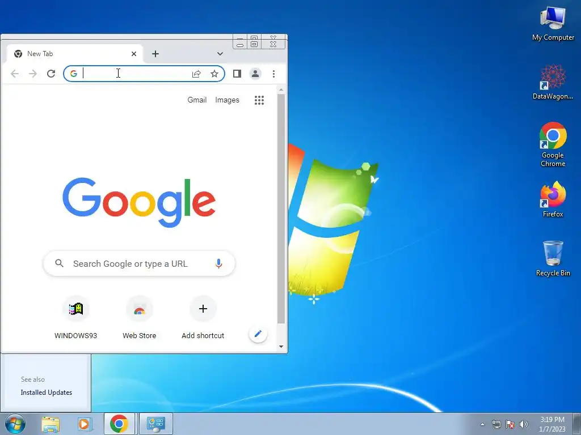Click Add shortcut plus tile
Screen dimensions: 581x435
point(203,318)
